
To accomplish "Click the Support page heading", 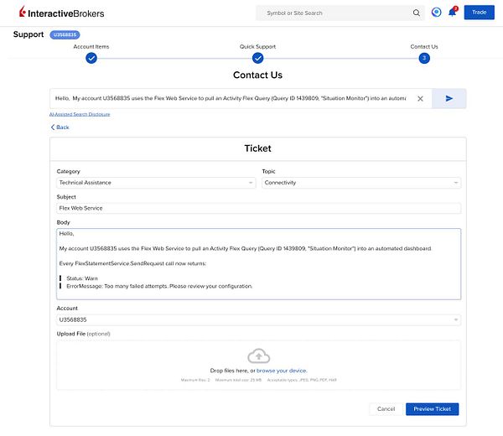I will (29, 34).
